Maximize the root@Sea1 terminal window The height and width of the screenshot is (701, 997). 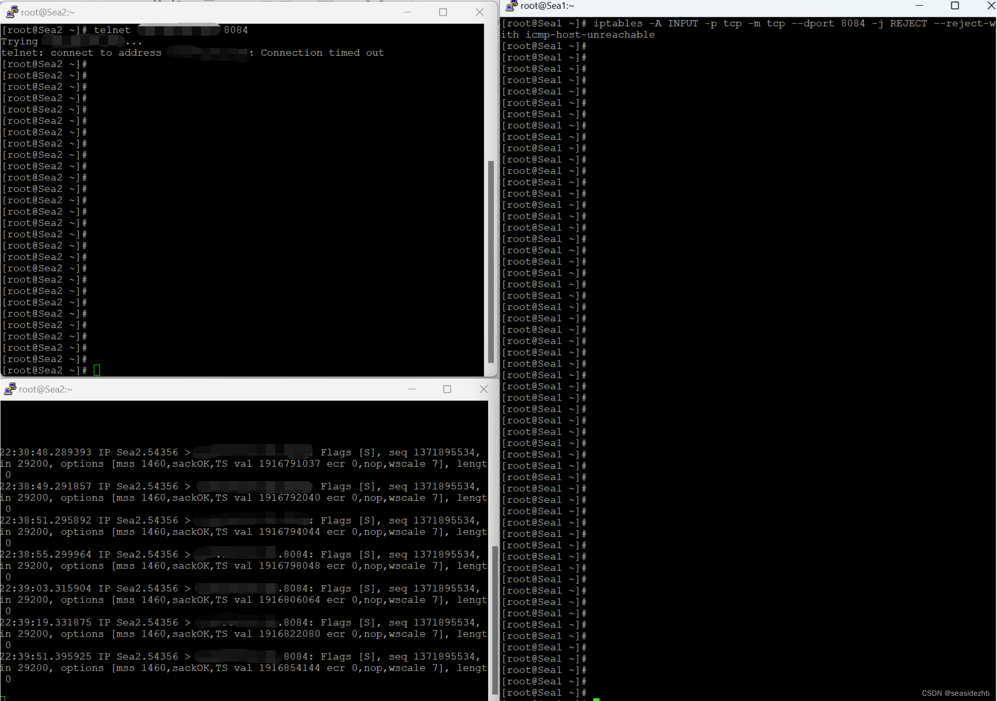955,6
